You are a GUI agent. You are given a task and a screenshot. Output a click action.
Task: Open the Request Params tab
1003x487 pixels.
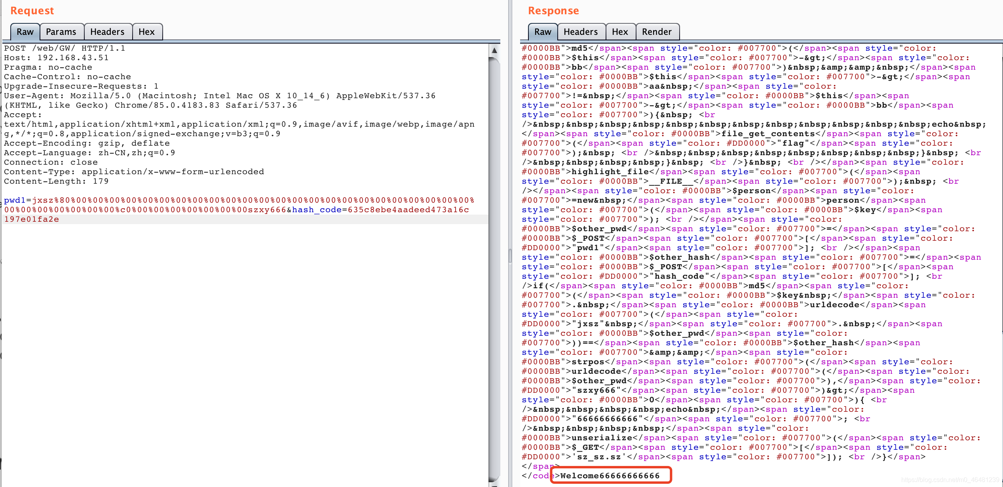[x=61, y=32]
